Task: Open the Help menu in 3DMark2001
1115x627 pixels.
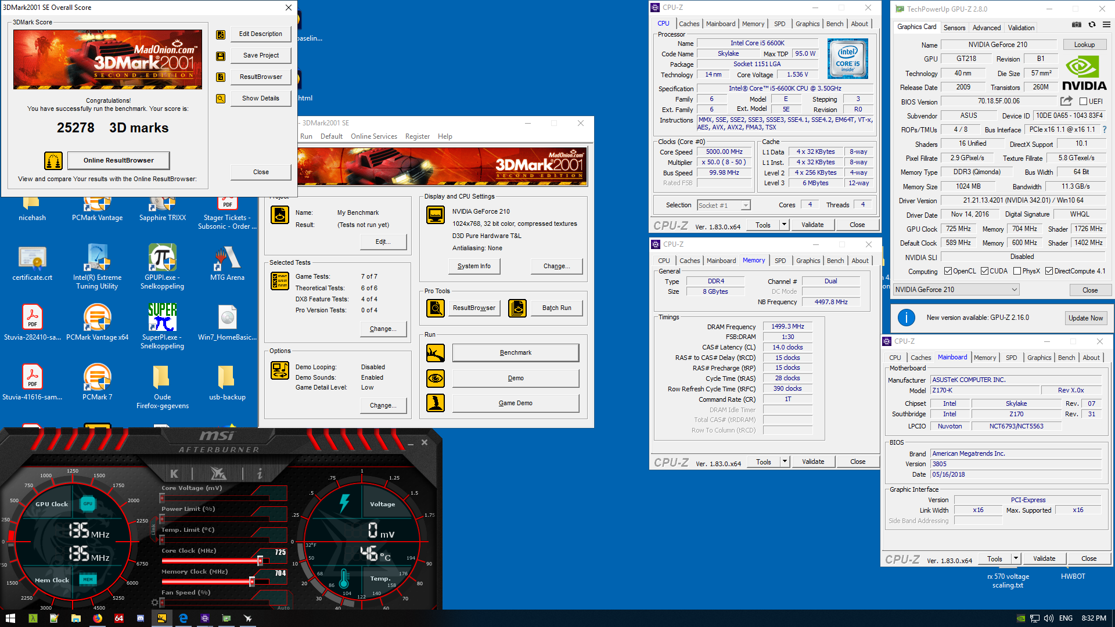Action: coord(445,136)
